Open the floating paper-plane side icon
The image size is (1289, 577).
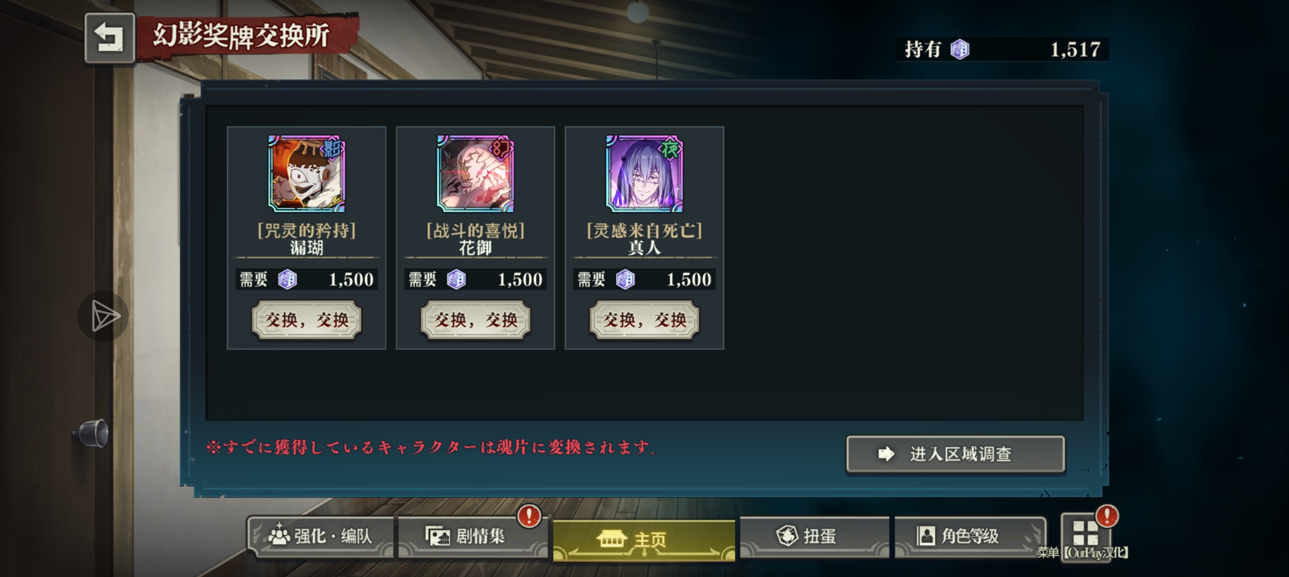point(103,316)
